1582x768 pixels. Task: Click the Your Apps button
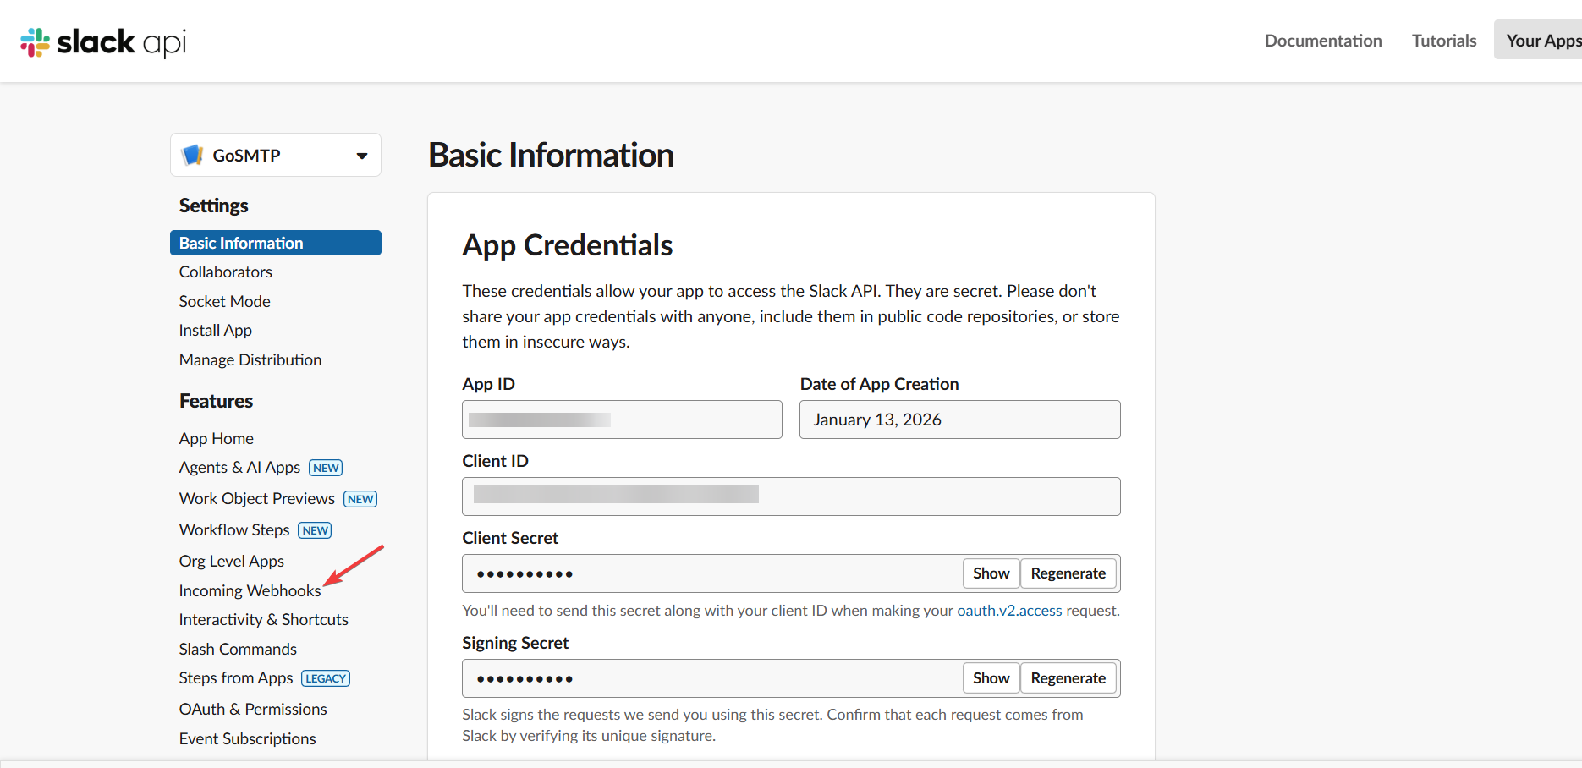click(x=1543, y=39)
